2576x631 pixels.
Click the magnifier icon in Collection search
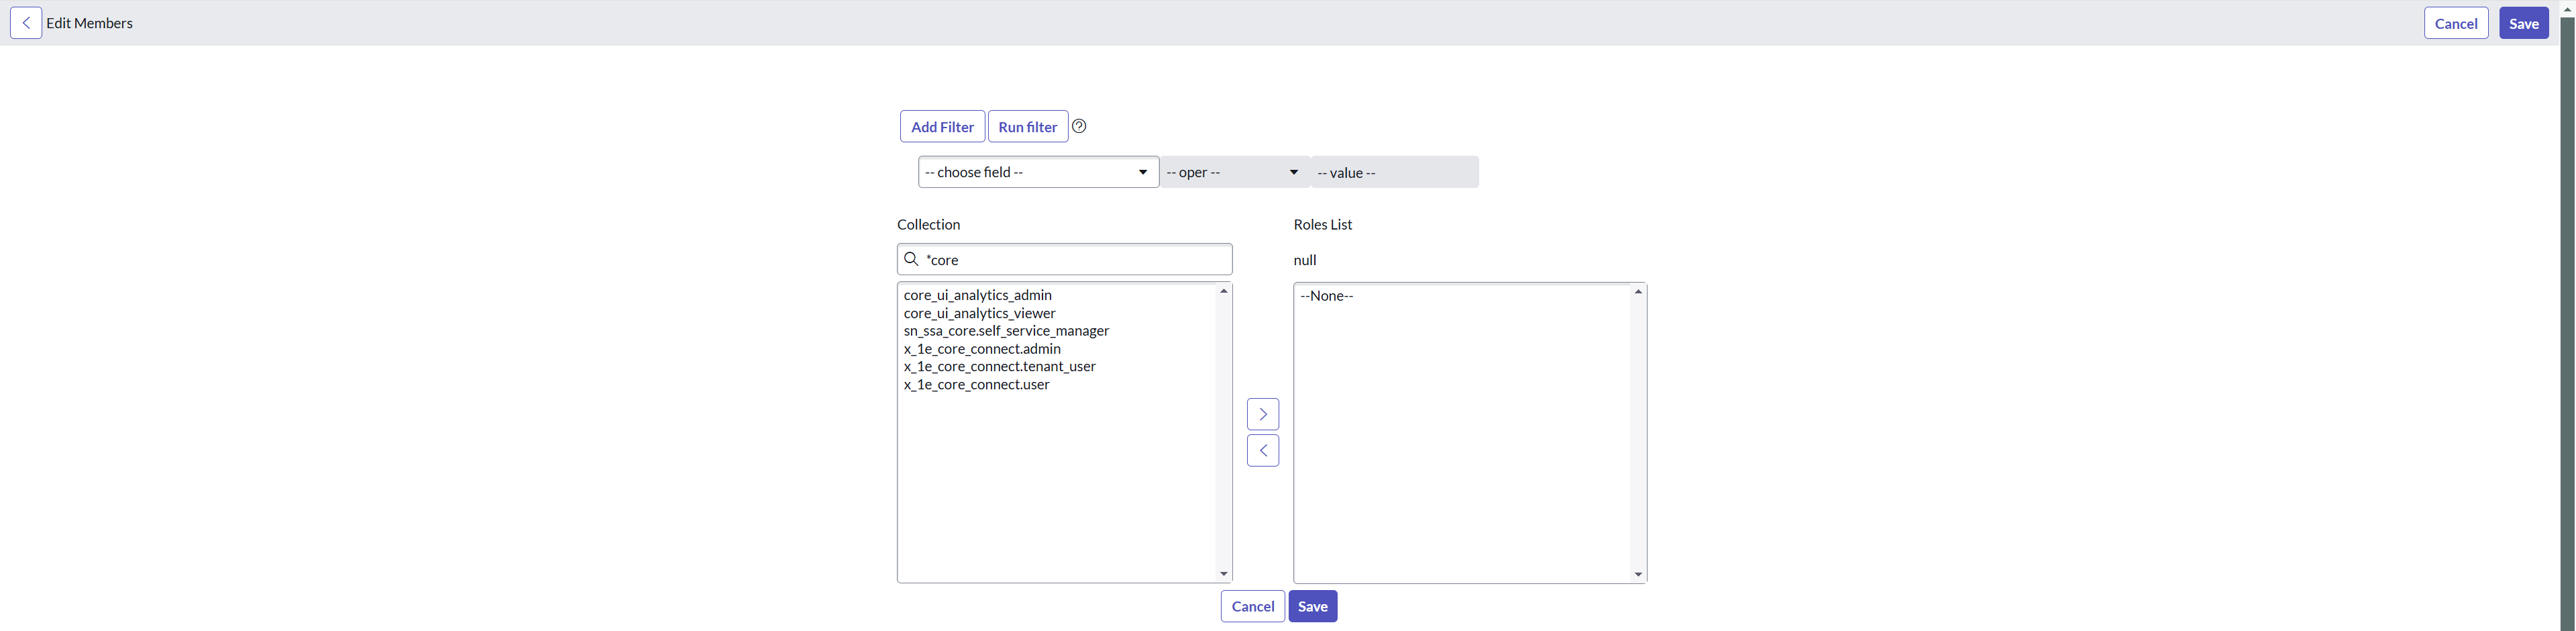(911, 259)
